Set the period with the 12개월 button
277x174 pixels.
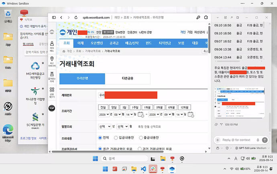[184, 107]
